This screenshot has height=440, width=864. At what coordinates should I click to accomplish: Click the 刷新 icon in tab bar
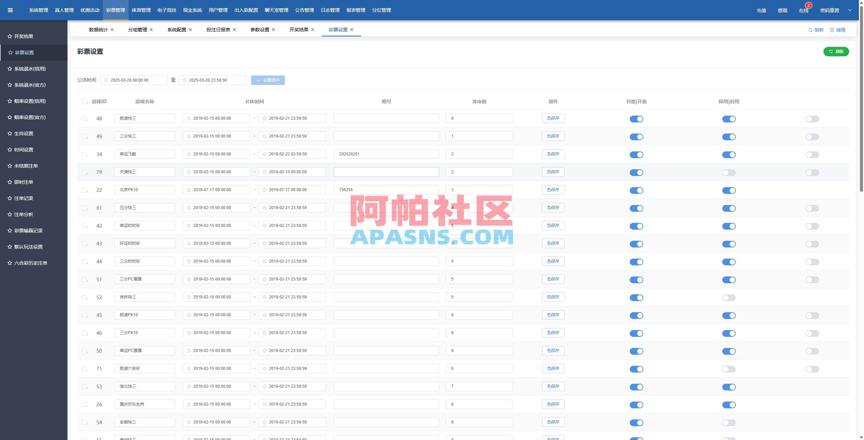[810, 30]
